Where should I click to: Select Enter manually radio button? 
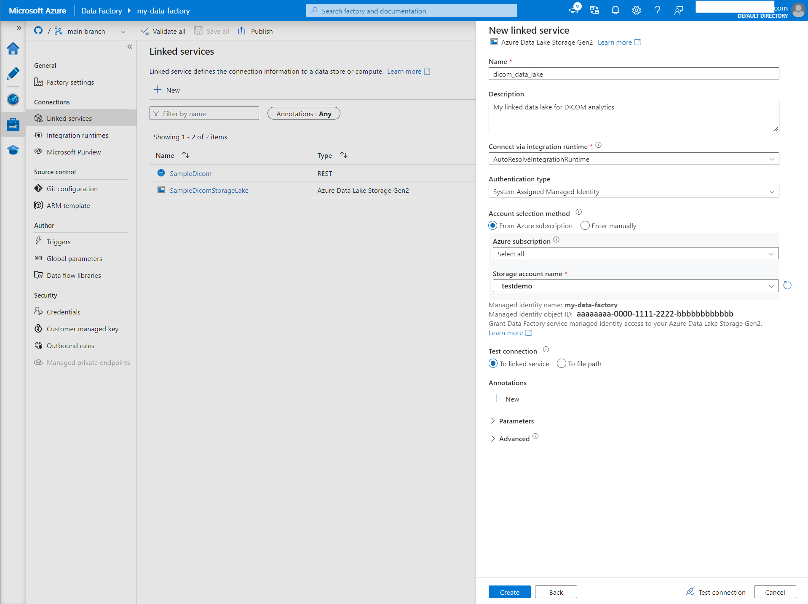(x=585, y=226)
